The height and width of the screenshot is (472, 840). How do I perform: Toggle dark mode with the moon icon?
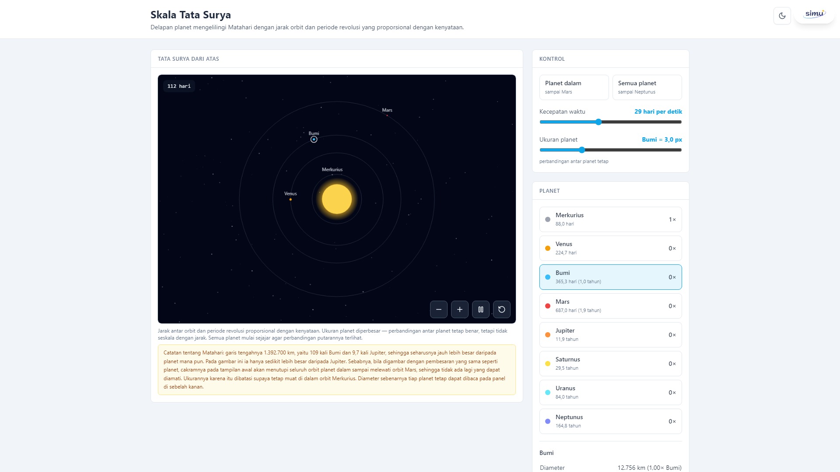click(782, 16)
